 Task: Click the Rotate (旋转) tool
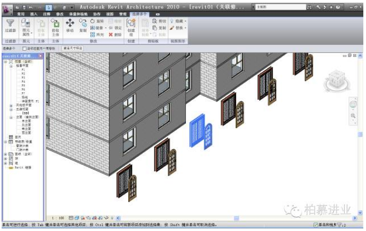coord(97,21)
